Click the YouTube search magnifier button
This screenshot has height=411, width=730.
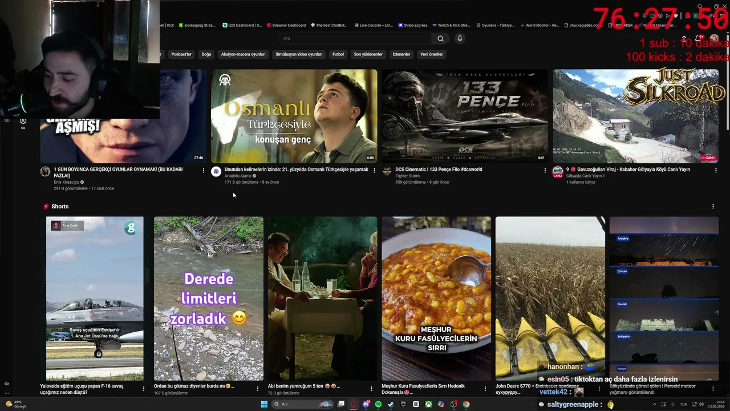[x=440, y=38]
